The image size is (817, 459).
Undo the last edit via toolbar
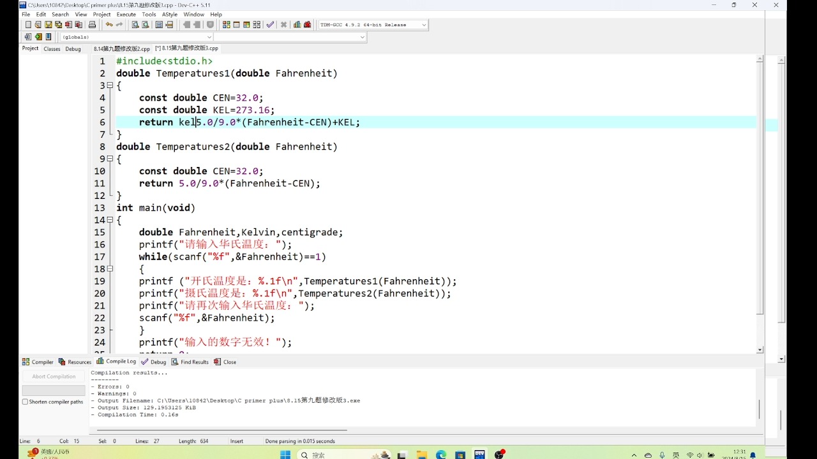(x=109, y=25)
